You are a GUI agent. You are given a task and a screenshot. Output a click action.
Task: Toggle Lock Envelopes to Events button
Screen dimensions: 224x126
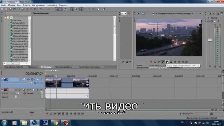72,9
